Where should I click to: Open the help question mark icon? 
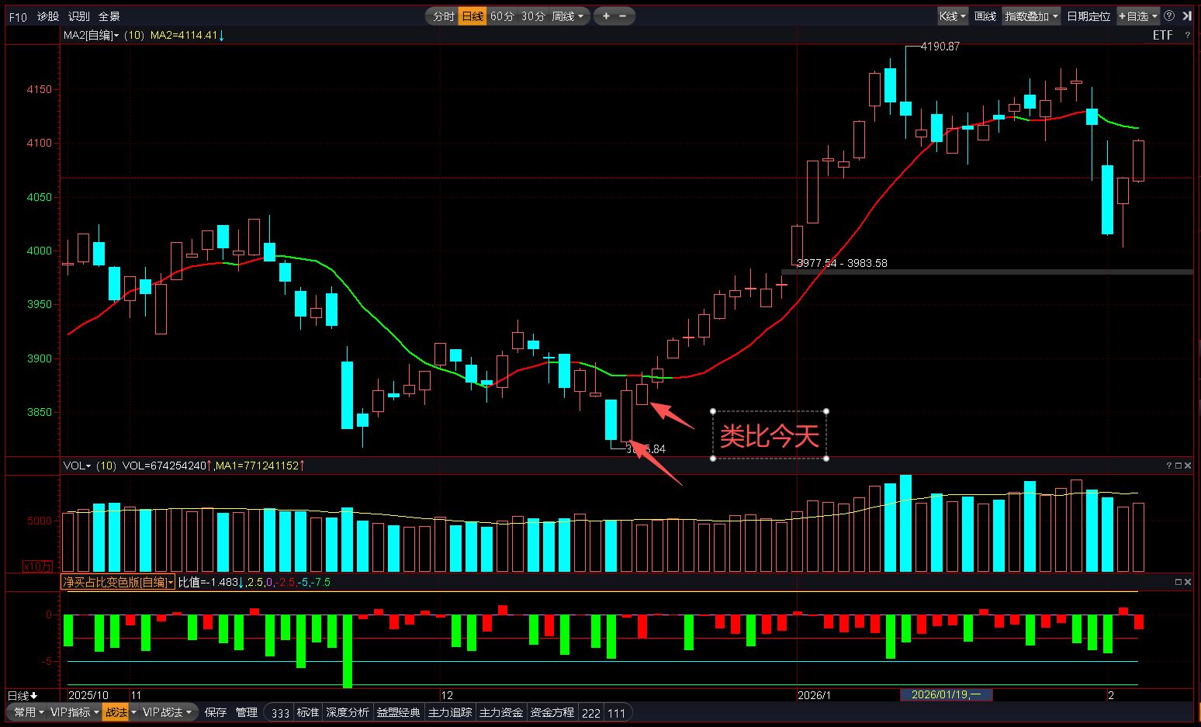[1169, 16]
